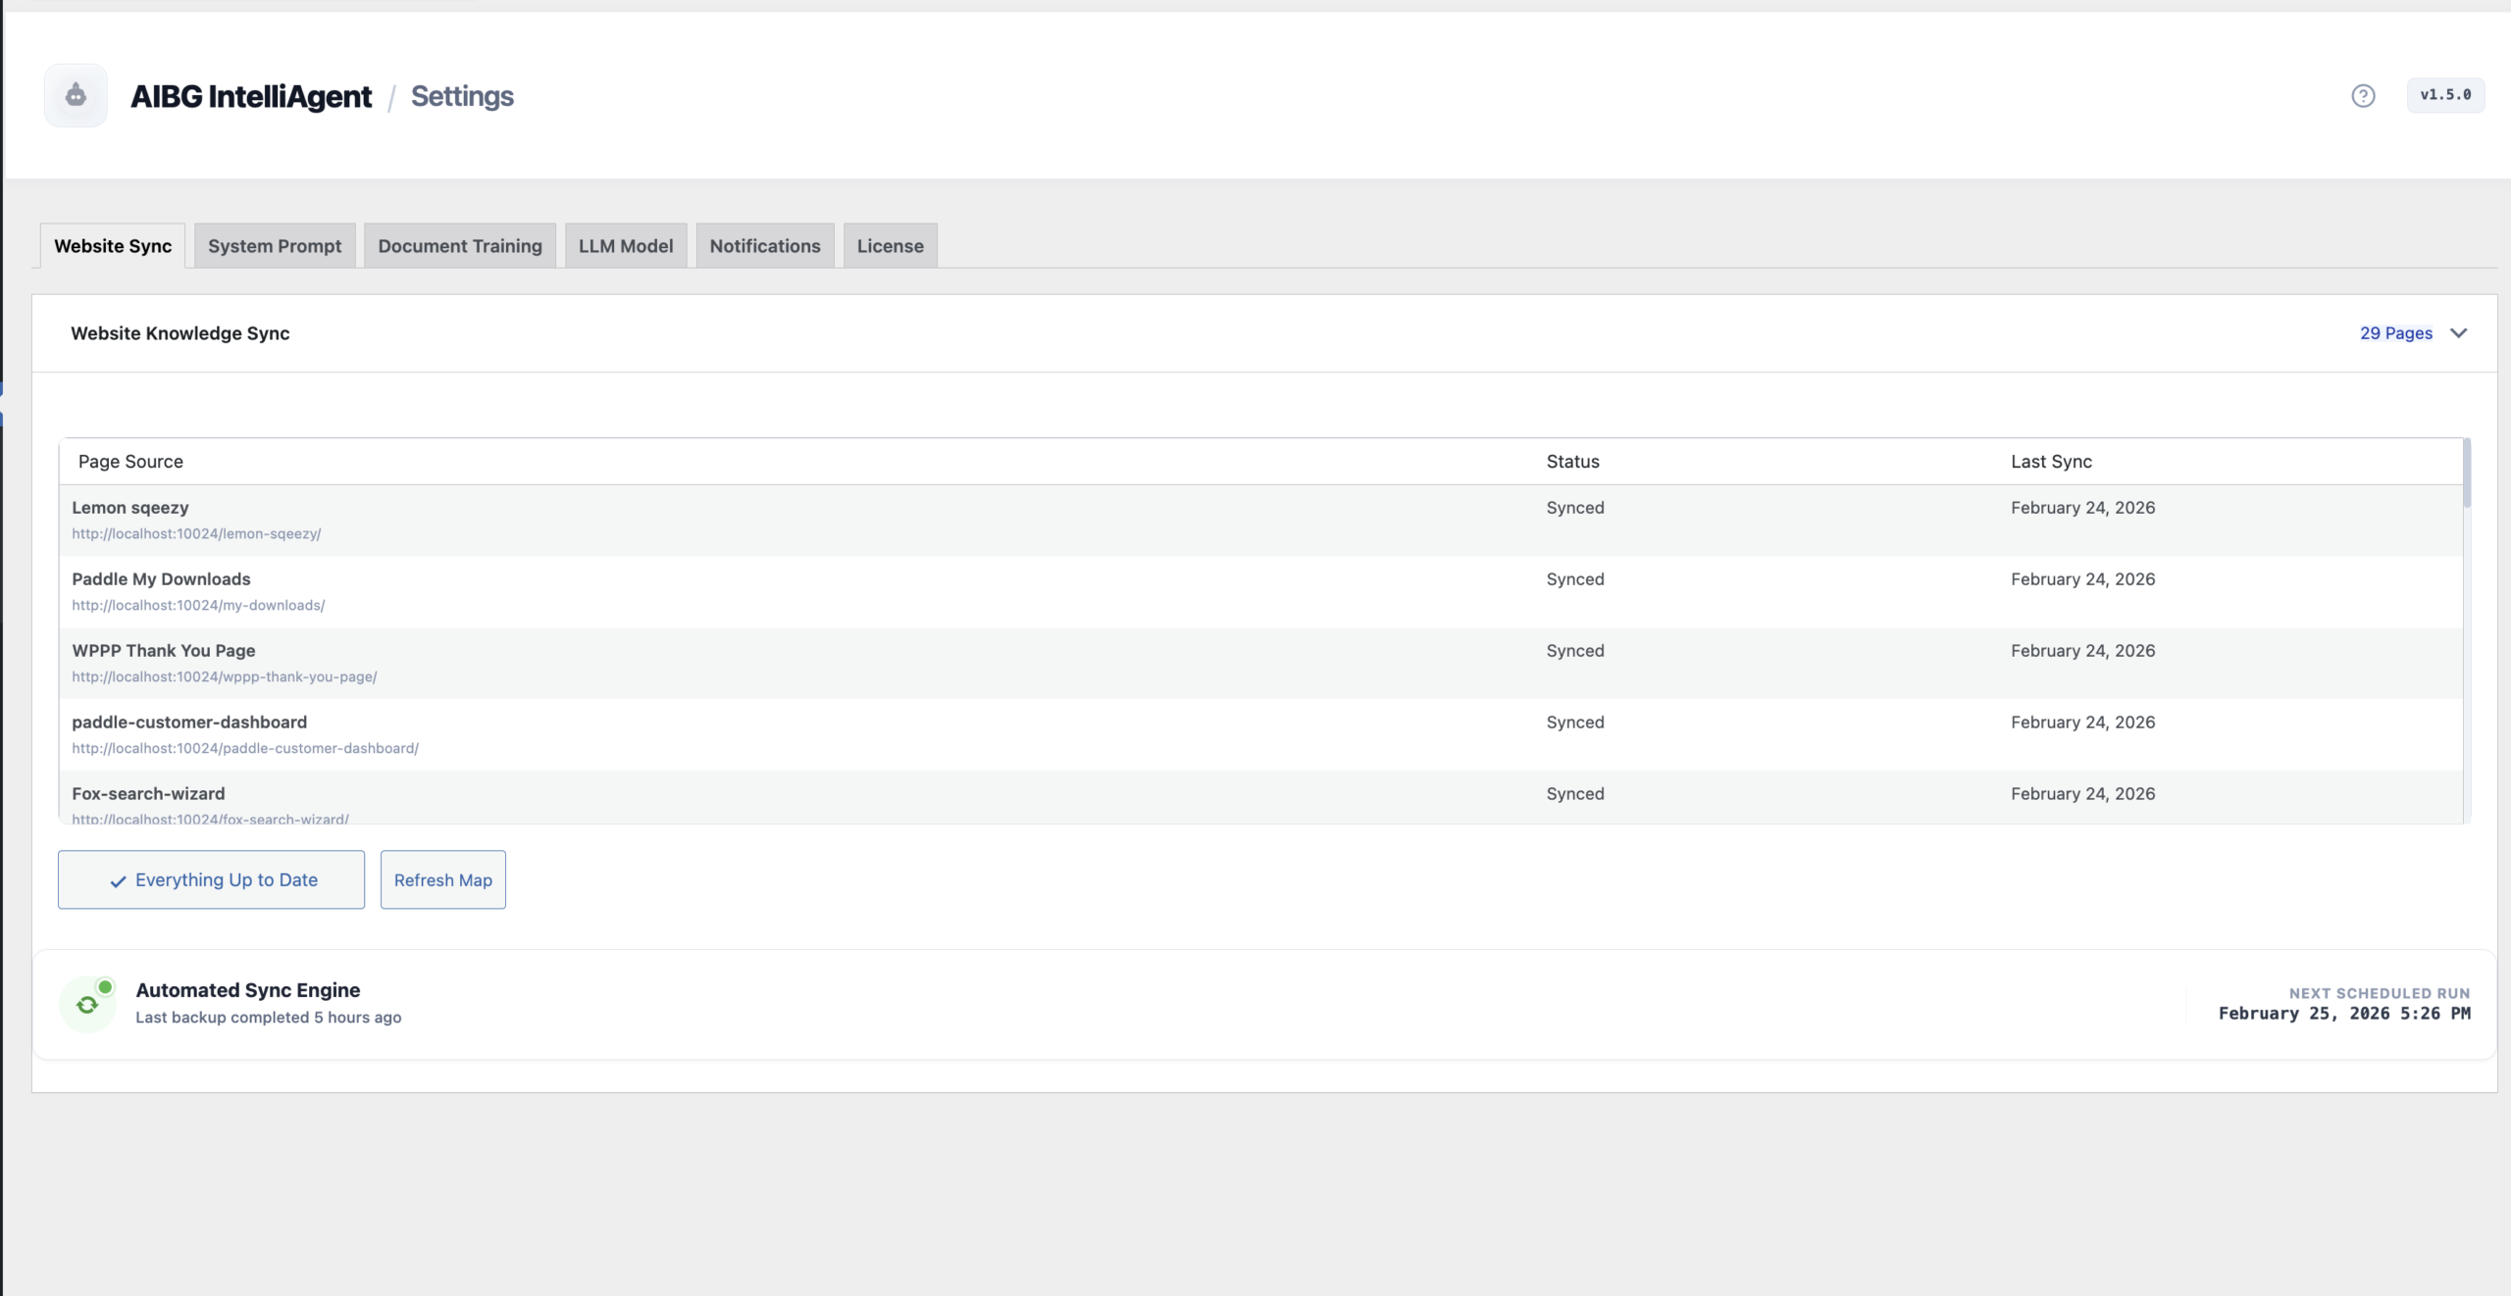
Task: Switch to the System Prompt tab
Action: click(x=275, y=245)
